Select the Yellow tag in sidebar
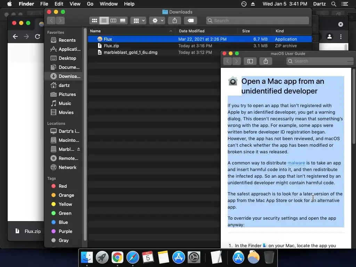 tap(63, 204)
